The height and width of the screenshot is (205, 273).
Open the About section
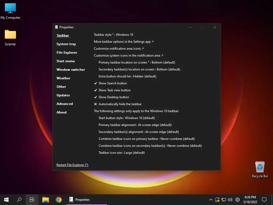[62, 112]
